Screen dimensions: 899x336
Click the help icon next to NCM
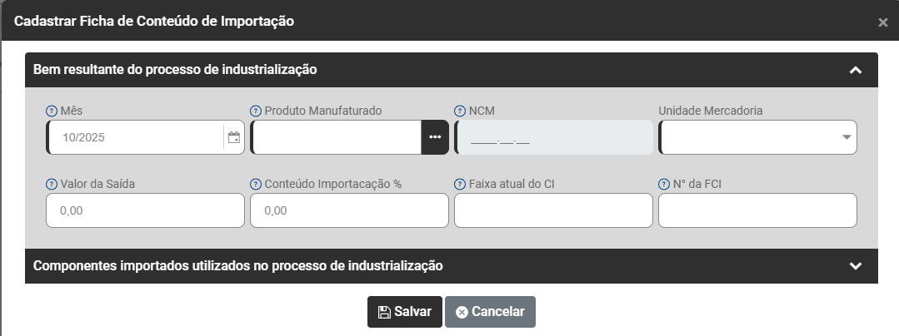tap(460, 111)
